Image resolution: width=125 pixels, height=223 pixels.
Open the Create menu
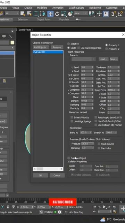[x=28, y=8]
